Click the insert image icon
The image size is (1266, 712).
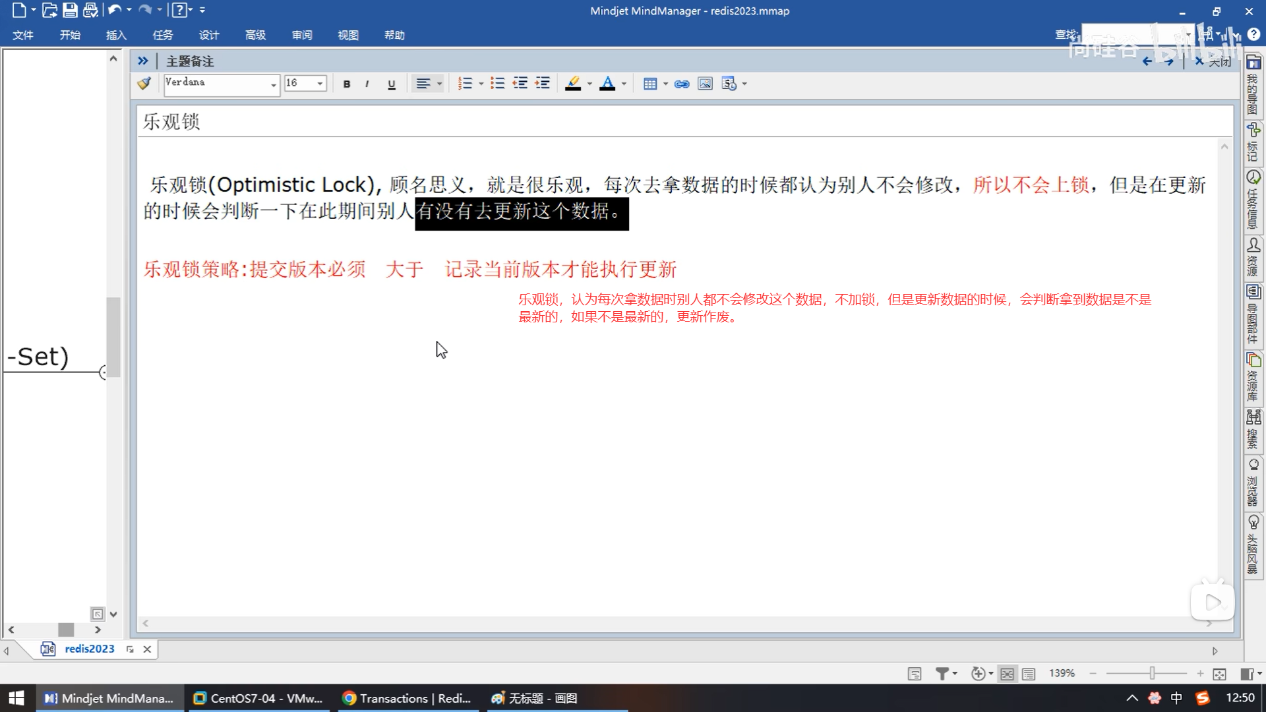(x=705, y=84)
